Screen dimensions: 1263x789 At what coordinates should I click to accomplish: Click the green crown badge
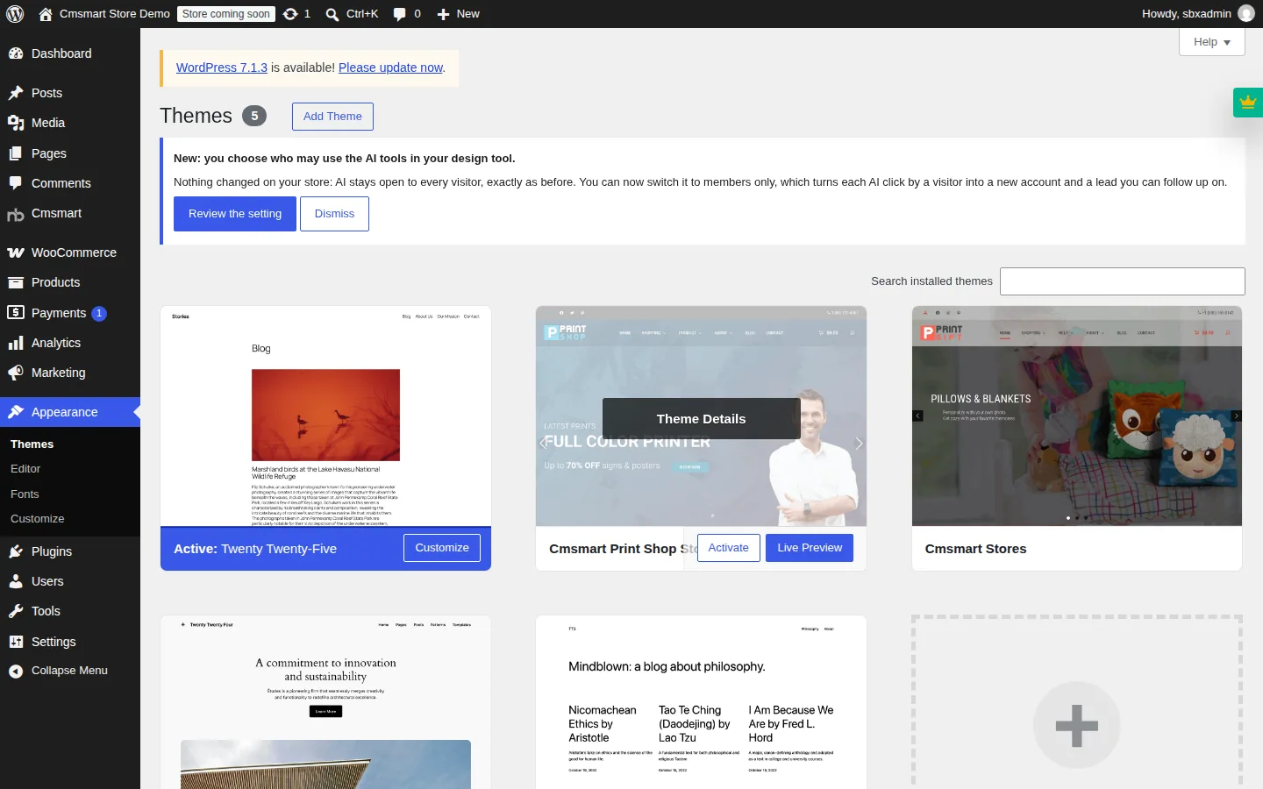[1248, 102]
